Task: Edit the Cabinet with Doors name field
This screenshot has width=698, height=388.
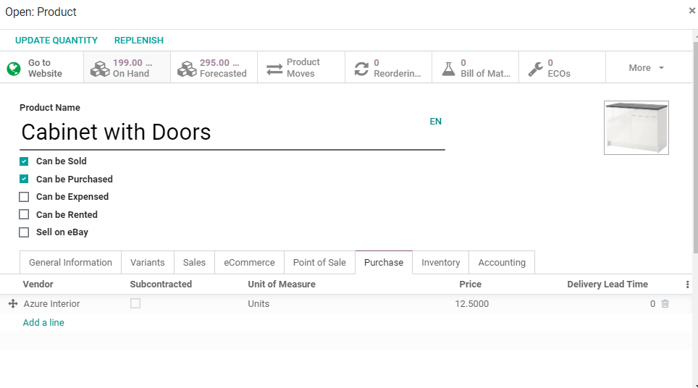Action: click(x=232, y=132)
